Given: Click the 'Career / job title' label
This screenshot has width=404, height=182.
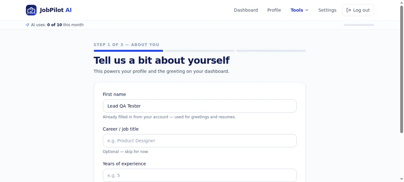Looking at the screenshot, I should tap(121, 129).
